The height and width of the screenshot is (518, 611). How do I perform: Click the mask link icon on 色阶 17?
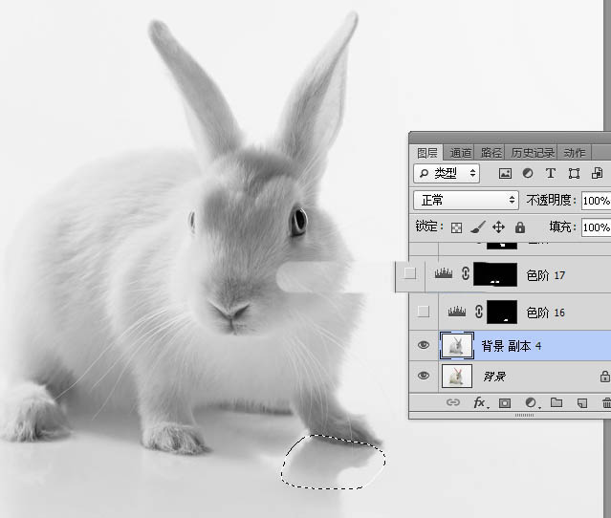(466, 273)
